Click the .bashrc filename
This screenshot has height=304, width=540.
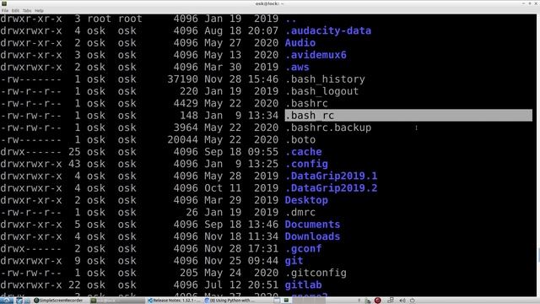point(306,103)
